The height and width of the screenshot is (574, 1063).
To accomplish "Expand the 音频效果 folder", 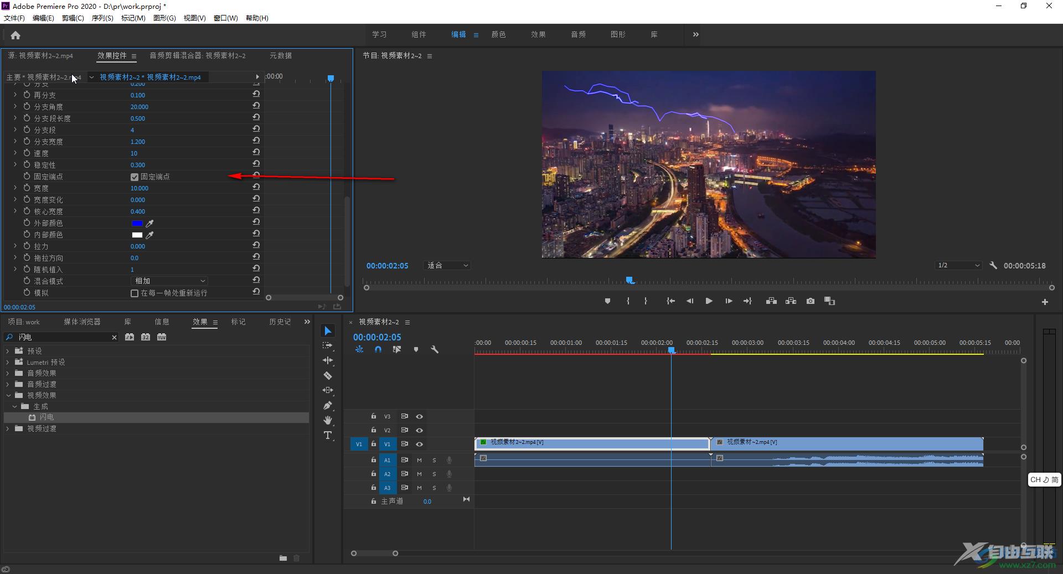I will tap(8, 373).
